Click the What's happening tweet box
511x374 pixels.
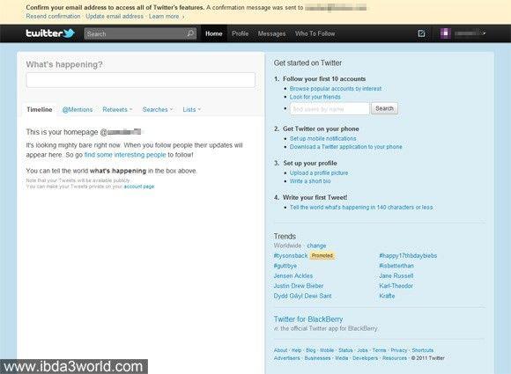(x=140, y=80)
